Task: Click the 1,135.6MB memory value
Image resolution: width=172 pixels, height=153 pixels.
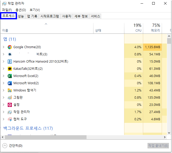Action: 153,47
